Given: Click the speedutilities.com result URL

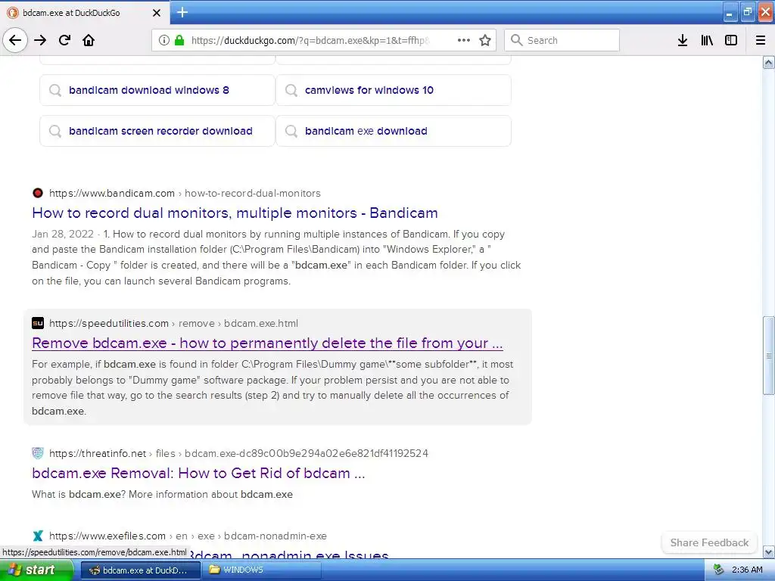Looking at the screenshot, I should (x=173, y=323).
